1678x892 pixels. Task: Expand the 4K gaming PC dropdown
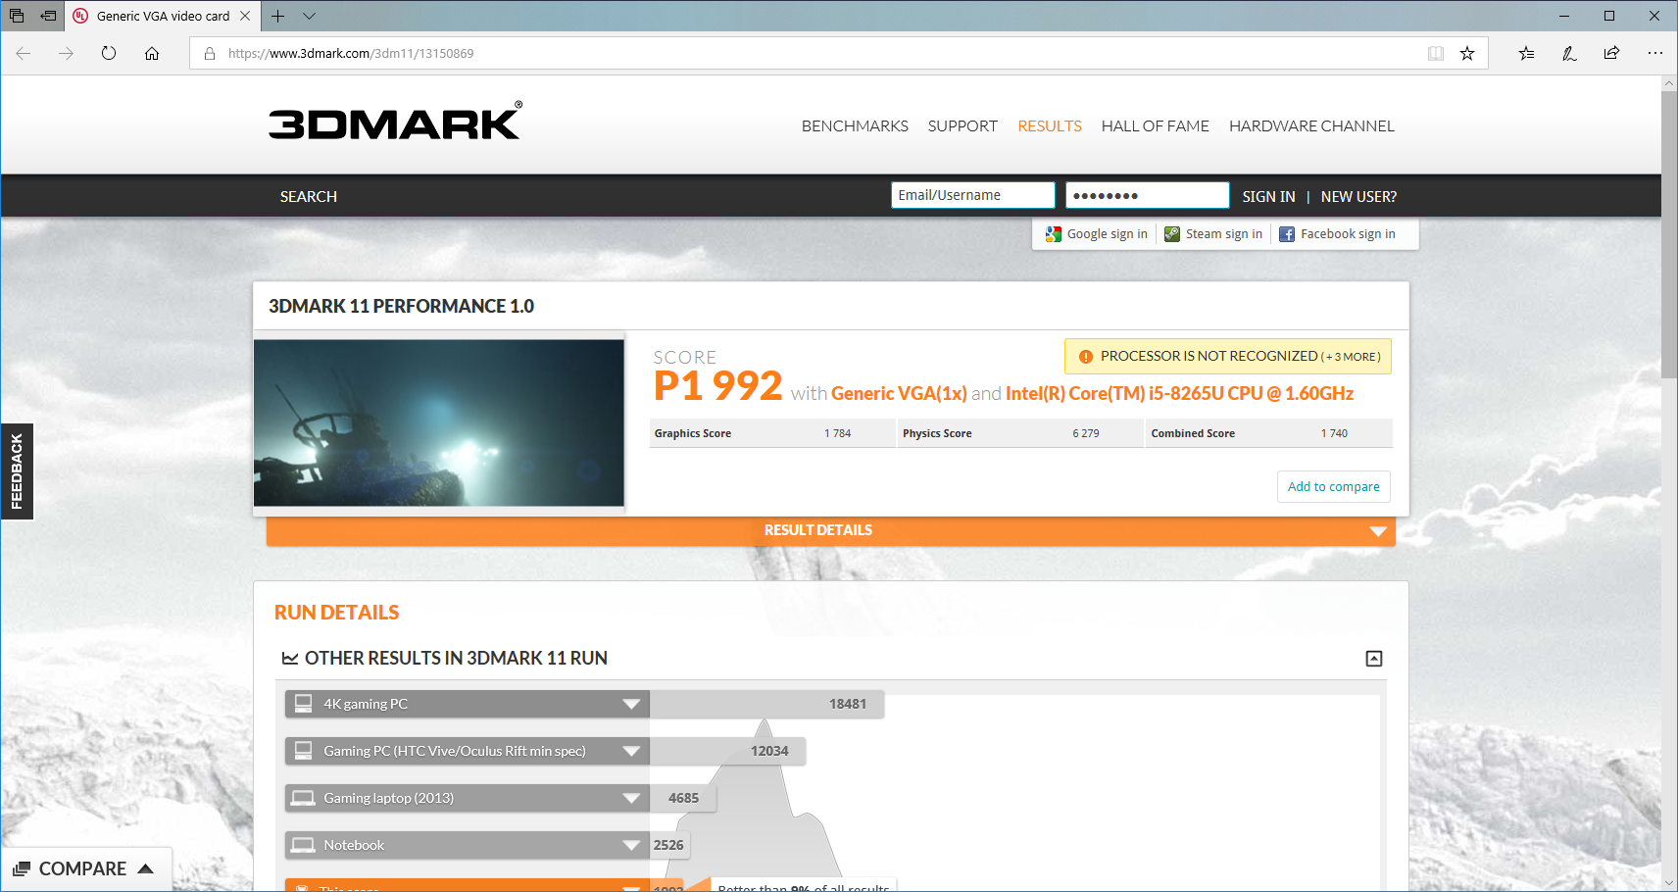(631, 704)
